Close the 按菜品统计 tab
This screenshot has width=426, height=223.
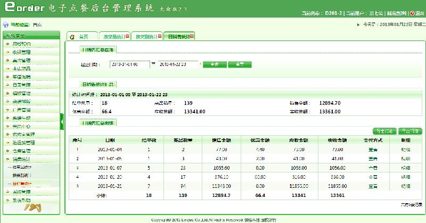pos(127,36)
